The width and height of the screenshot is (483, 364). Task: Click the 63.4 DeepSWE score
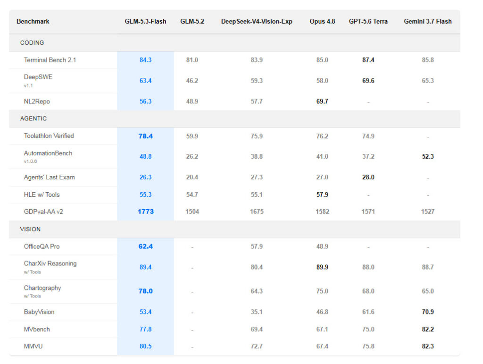click(145, 81)
